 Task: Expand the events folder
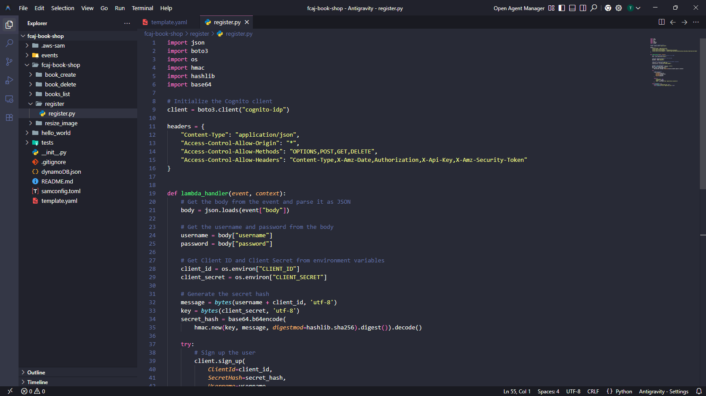tap(27, 55)
